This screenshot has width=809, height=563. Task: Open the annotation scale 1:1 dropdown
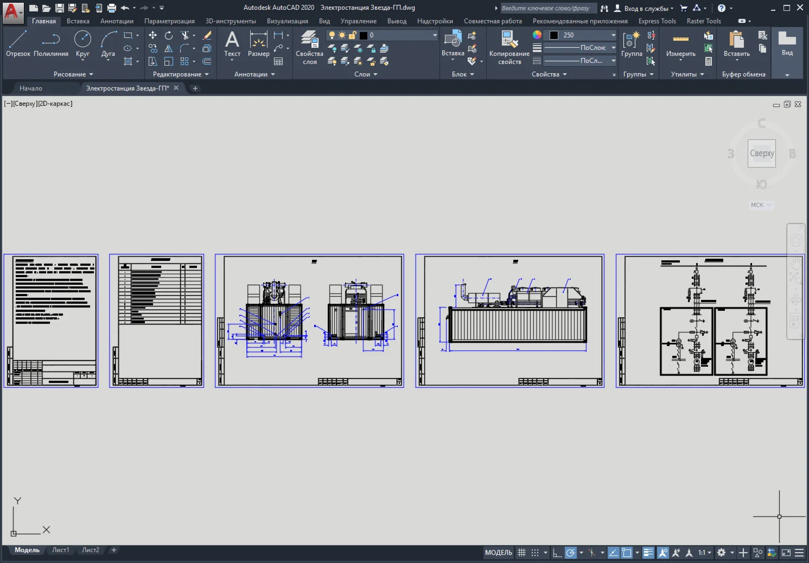coord(705,553)
